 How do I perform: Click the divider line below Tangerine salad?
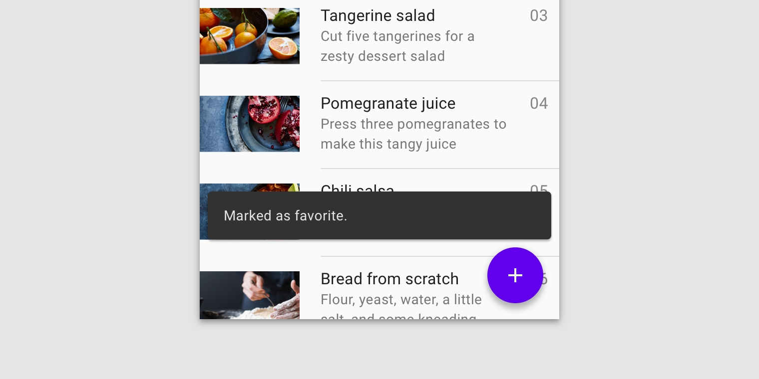(439, 81)
